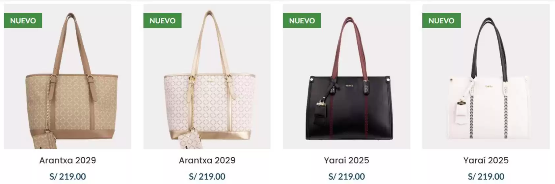Screen dimensions: 555x184
Task: Open Yaraí 2025 title under white bag
Action: (486, 160)
